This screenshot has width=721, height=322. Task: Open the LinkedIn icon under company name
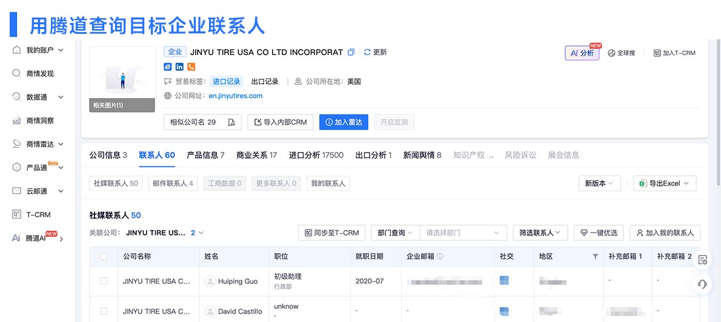pyautogui.click(x=179, y=67)
